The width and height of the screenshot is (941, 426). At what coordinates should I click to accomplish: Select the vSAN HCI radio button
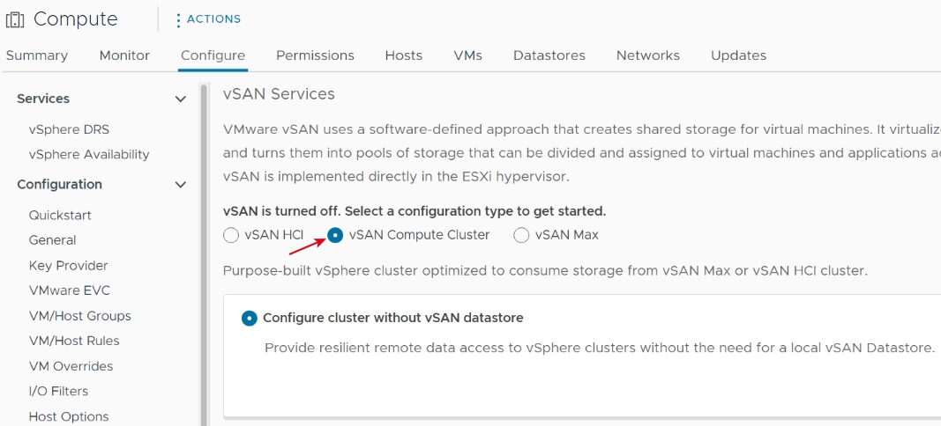click(230, 236)
